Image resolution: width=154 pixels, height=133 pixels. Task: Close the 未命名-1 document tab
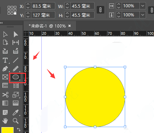click(70, 26)
